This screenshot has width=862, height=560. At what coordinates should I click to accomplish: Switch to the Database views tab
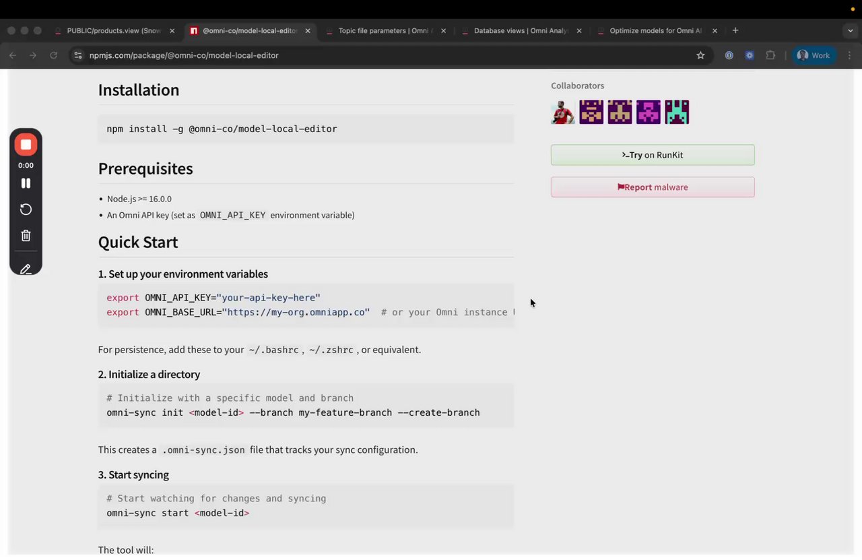coord(521,30)
